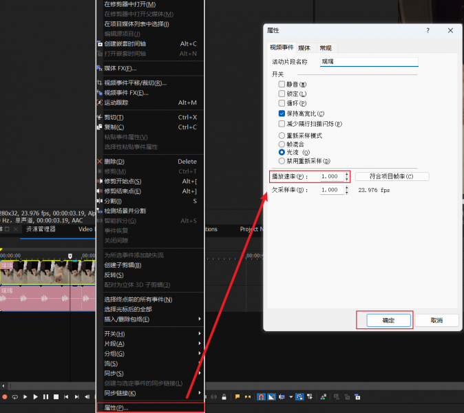This screenshot has width=464, height=413.
Task: Choose 分割 to split the event
Action: point(114,201)
